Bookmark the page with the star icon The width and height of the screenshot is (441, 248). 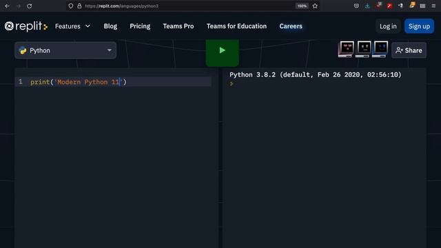[x=315, y=6]
